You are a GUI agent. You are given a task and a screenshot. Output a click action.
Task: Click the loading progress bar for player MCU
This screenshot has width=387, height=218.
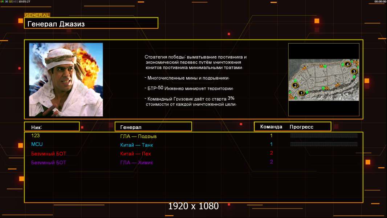[x=324, y=144]
